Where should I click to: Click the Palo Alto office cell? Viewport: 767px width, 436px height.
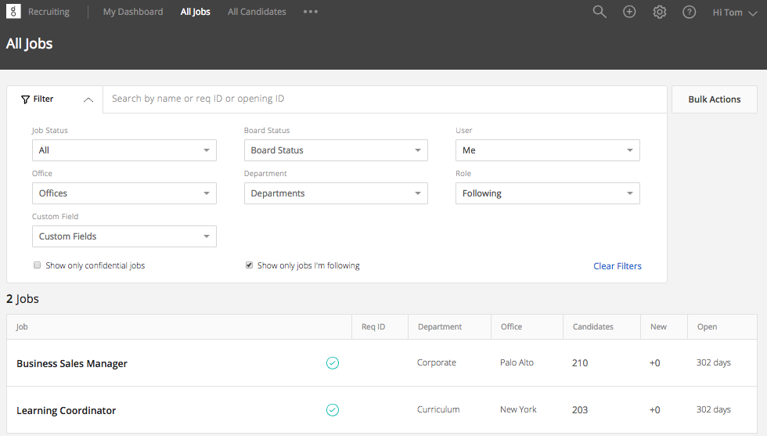(517, 362)
